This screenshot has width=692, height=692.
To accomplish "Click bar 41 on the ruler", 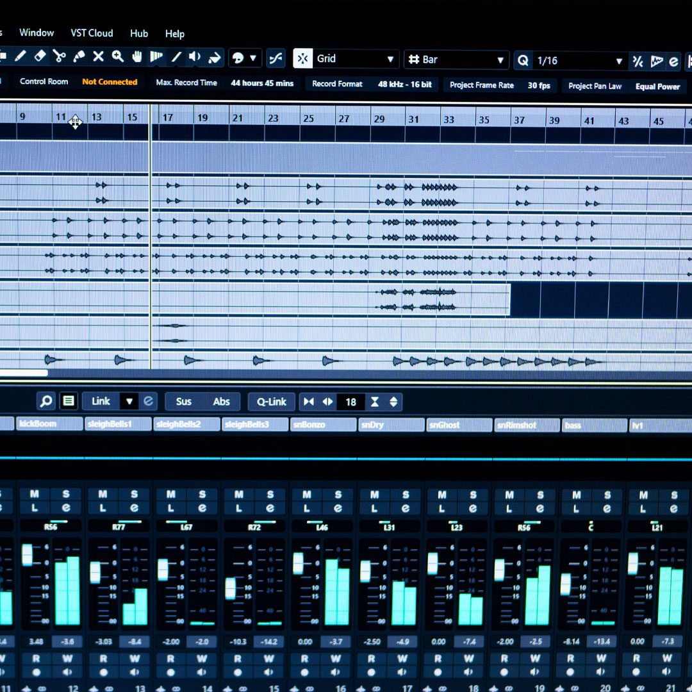I will [x=589, y=120].
